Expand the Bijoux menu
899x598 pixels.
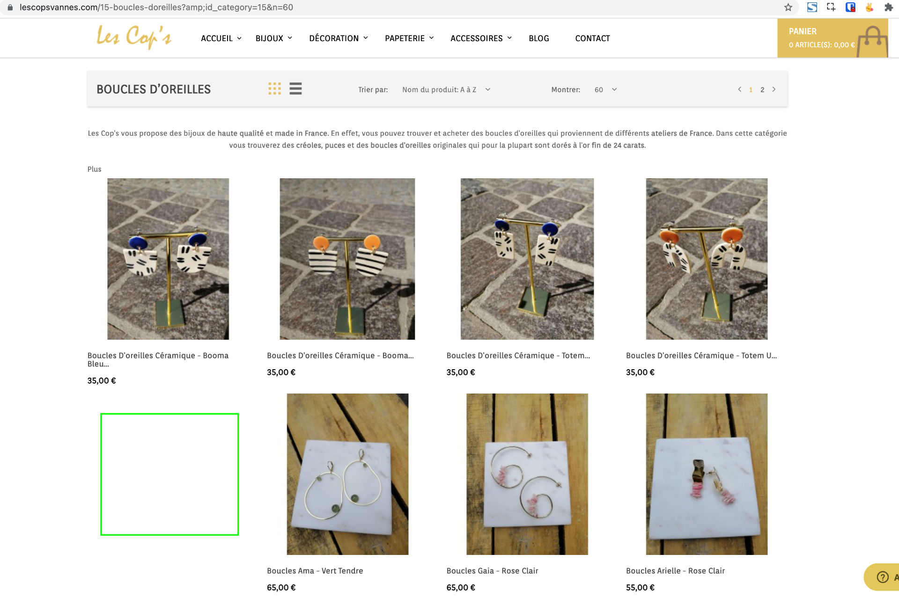(x=274, y=38)
